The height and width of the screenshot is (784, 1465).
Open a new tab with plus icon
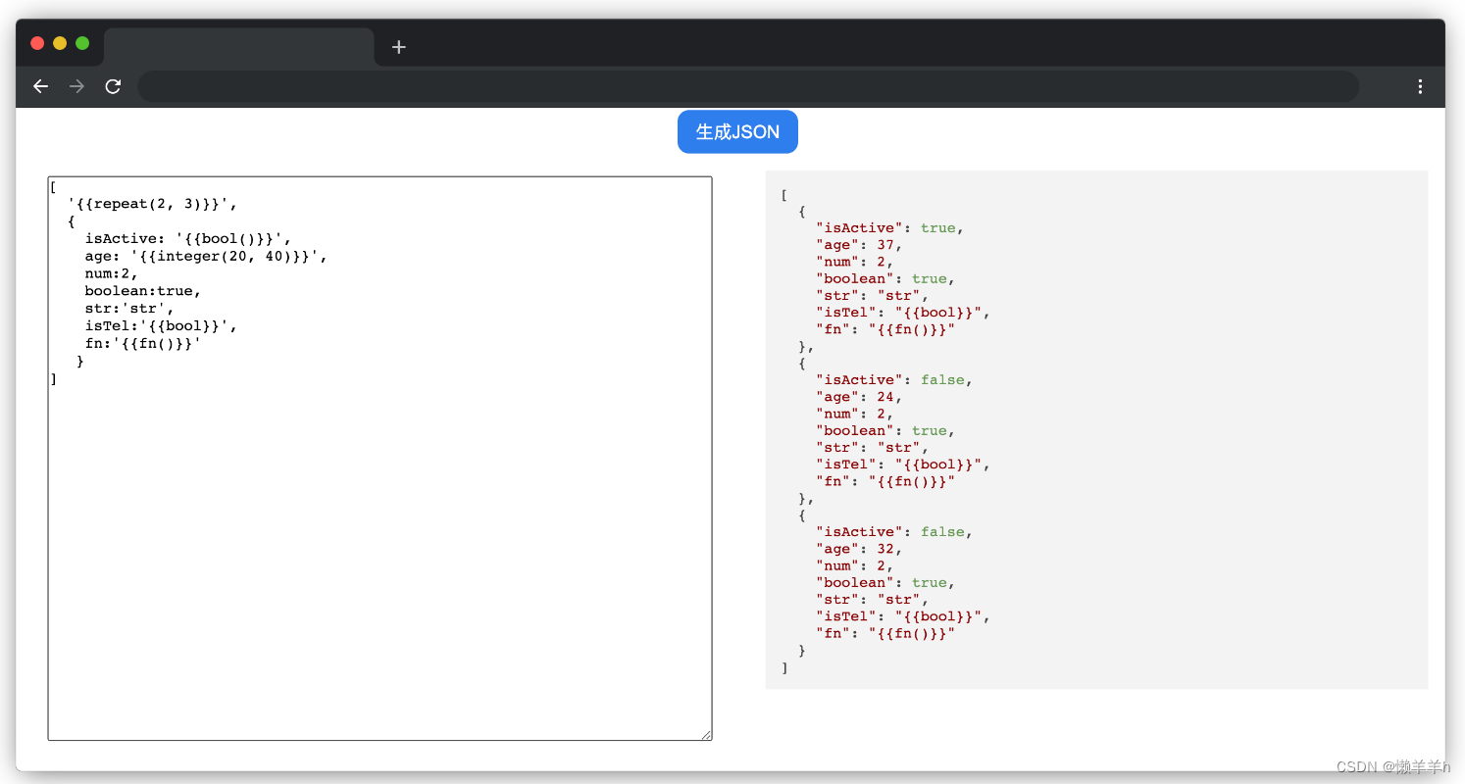click(x=398, y=47)
